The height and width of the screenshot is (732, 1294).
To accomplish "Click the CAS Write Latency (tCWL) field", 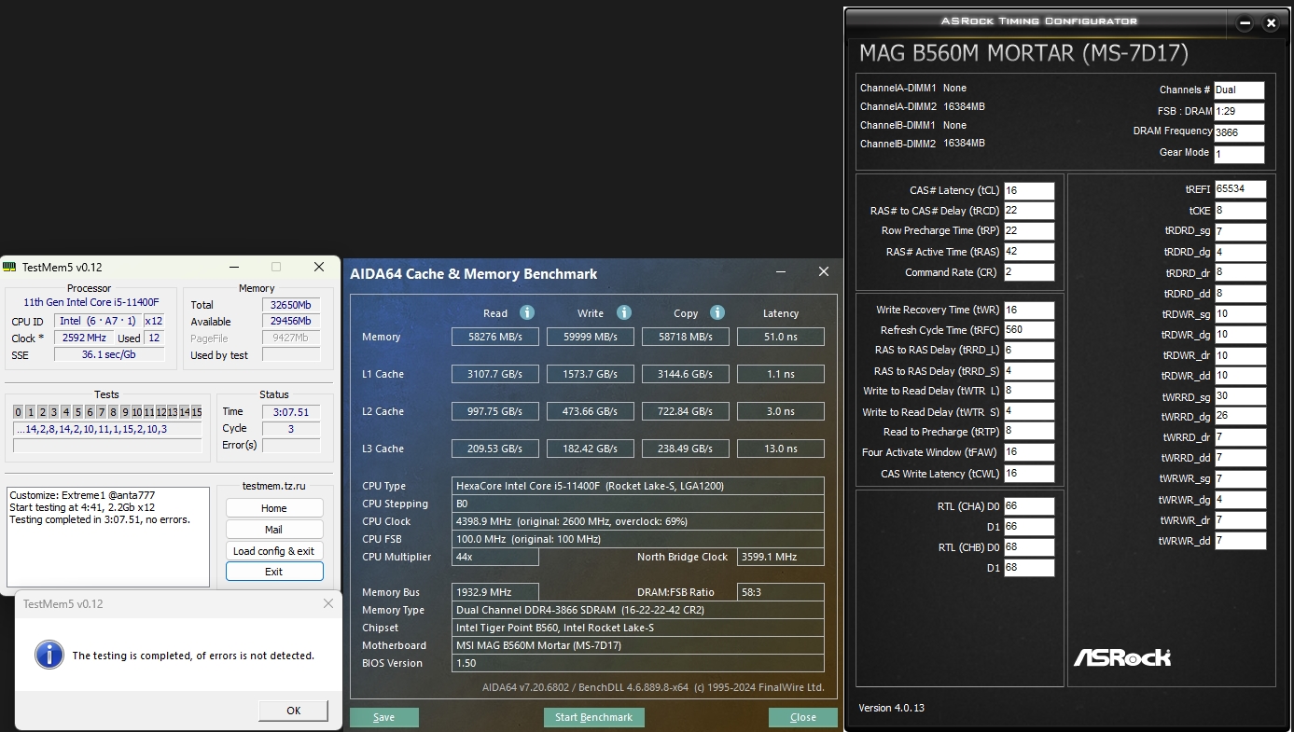I will point(1029,473).
